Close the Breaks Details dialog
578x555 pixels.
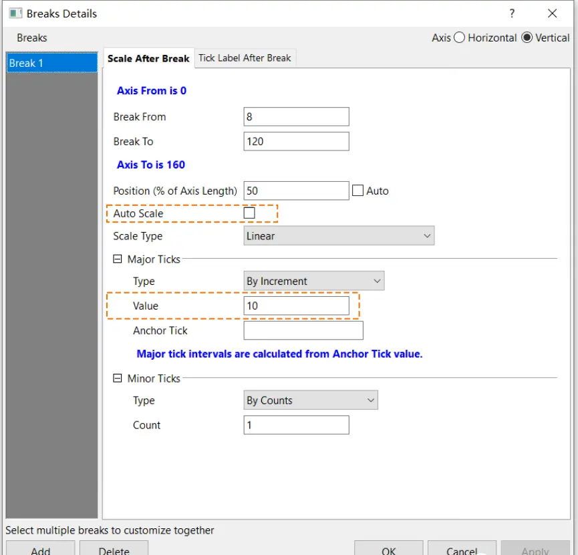[552, 13]
